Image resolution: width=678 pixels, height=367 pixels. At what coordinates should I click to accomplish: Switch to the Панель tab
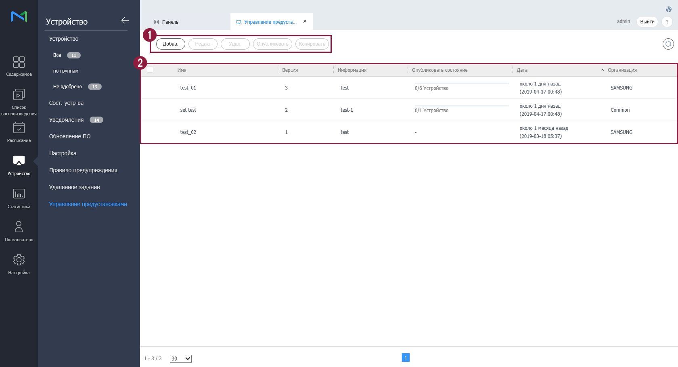pos(170,22)
